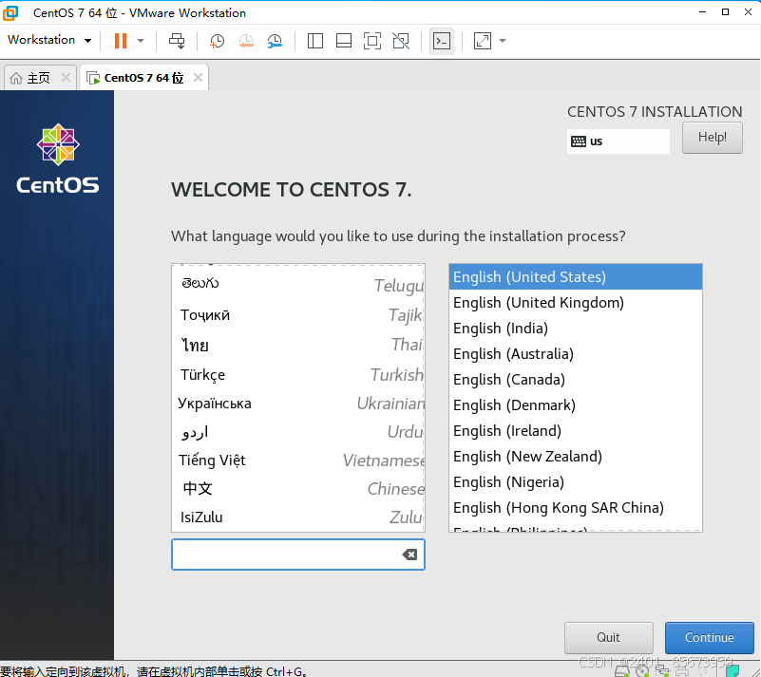761x677 pixels.
Task: Click the us keyboard layout indicator
Action: pyautogui.click(x=618, y=141)
